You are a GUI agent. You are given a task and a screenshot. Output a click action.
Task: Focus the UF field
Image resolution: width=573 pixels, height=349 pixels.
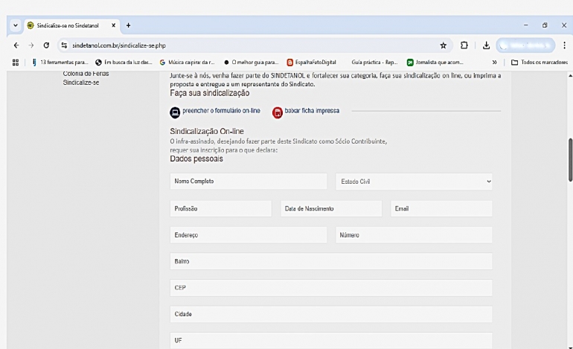pos(331,340)
